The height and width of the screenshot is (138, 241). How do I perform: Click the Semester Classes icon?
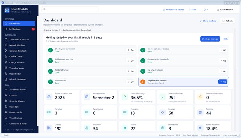(6, 101)
